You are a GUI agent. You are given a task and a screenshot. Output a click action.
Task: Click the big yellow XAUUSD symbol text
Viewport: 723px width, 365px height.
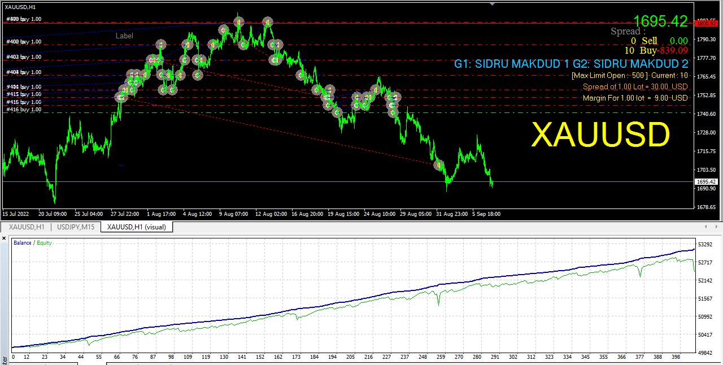click(x=601, y=135)
